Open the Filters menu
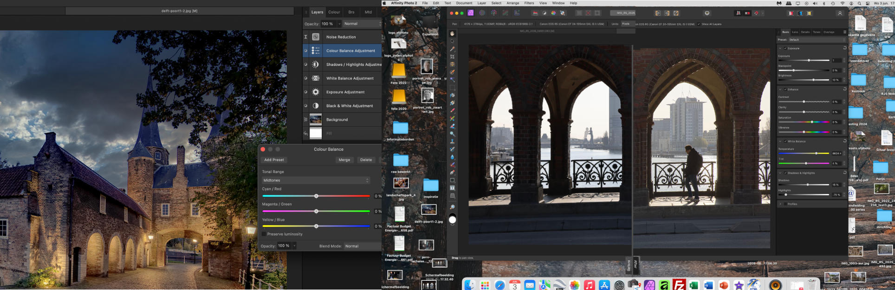 tap(529, 3)
